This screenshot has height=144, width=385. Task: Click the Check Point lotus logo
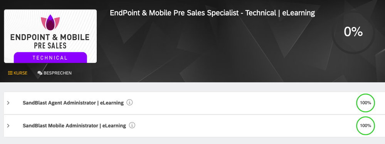click(50, 23)
